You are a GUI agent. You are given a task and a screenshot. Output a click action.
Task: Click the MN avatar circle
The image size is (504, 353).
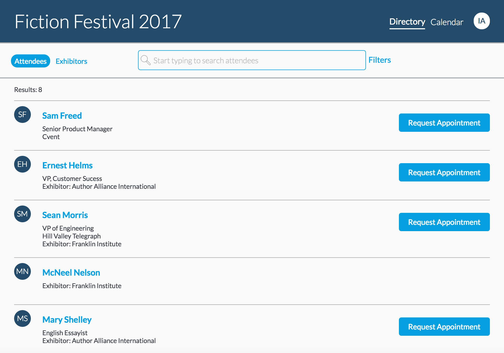coord(22,271)
